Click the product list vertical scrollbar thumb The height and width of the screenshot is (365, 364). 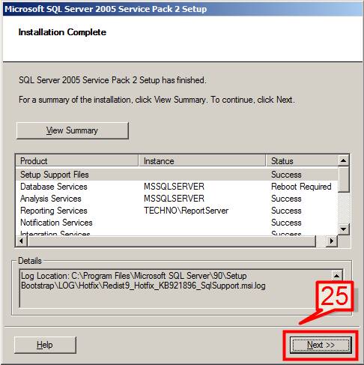344,179
